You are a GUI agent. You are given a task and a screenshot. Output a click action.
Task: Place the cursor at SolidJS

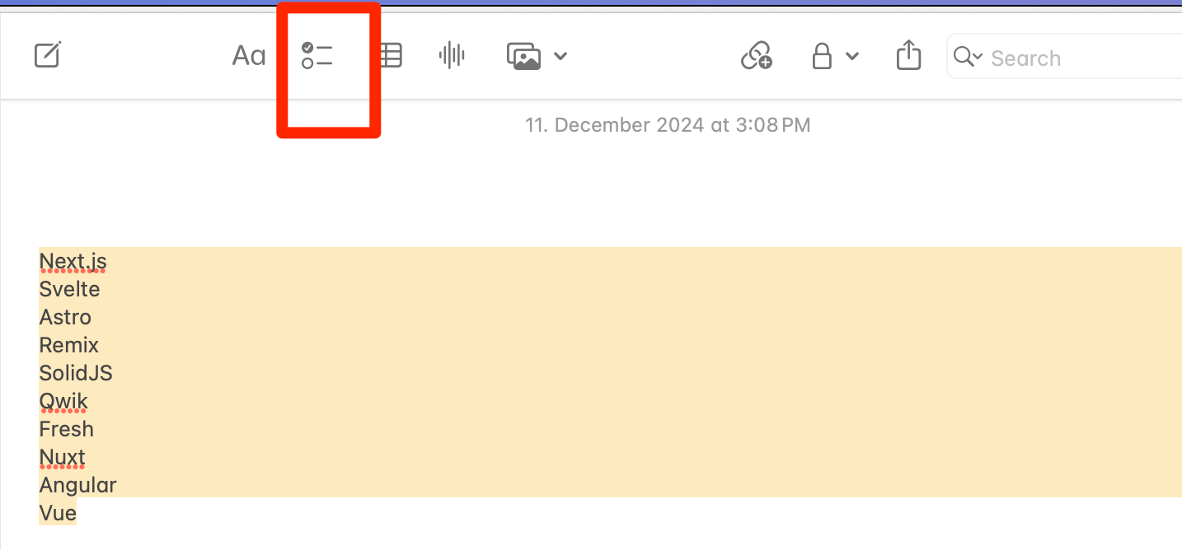click(76, 374)
